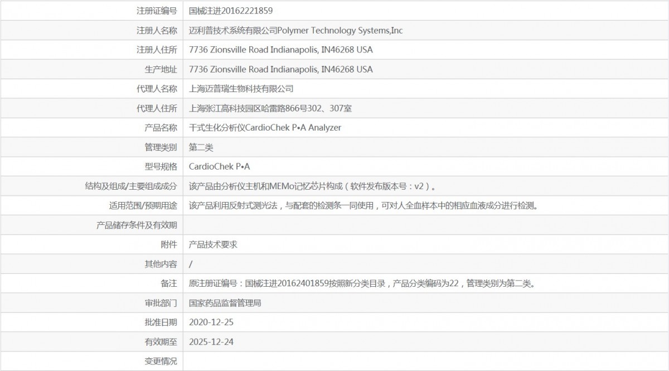Click the 注册人名称 label
Screen dimensions: 669x371
coord(157,30)
